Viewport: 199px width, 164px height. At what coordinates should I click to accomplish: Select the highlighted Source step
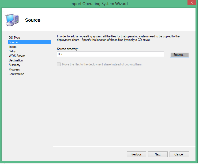[13, 42]
